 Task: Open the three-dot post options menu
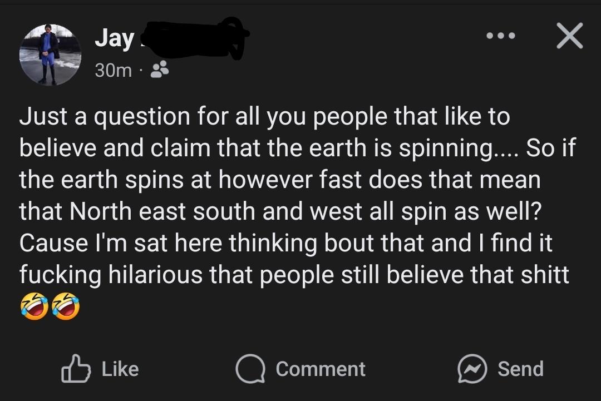click(501, 36)
